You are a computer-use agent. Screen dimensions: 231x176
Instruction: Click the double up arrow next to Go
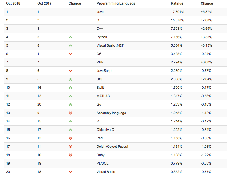coord(71,104)
